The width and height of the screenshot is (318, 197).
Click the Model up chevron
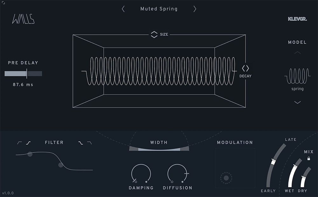297,52
